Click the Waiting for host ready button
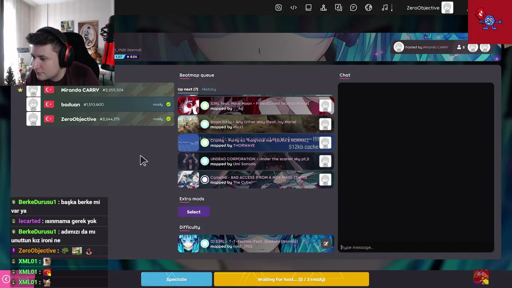The height and width of the screenshot is (288, 512). (292, 279)
